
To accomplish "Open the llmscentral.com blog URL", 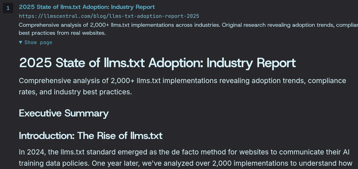I will click(x=109, y=16).
